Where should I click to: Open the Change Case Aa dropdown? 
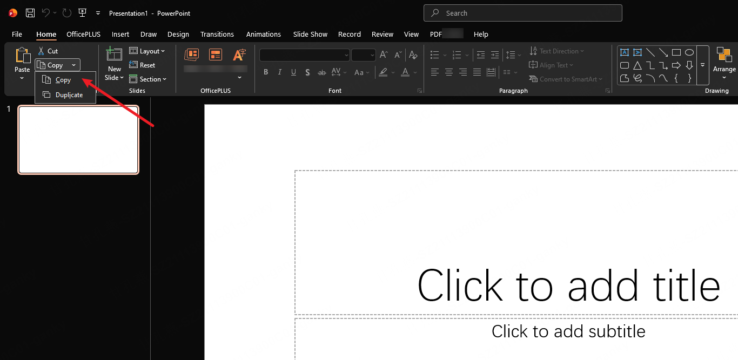(x=361, y=72)
